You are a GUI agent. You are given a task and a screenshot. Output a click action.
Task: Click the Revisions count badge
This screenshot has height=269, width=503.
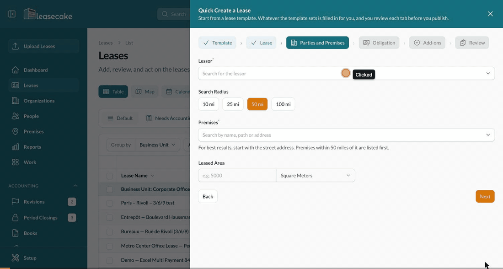pos(72,202)
